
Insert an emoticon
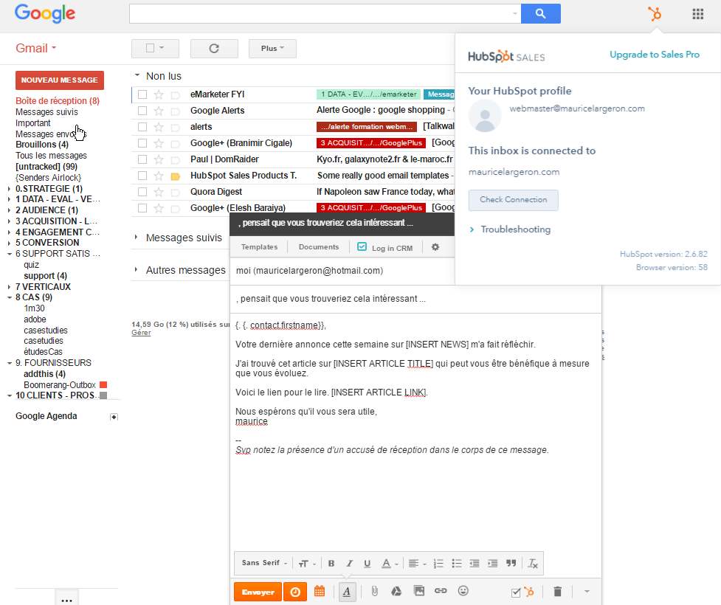[x=463, y=591]
